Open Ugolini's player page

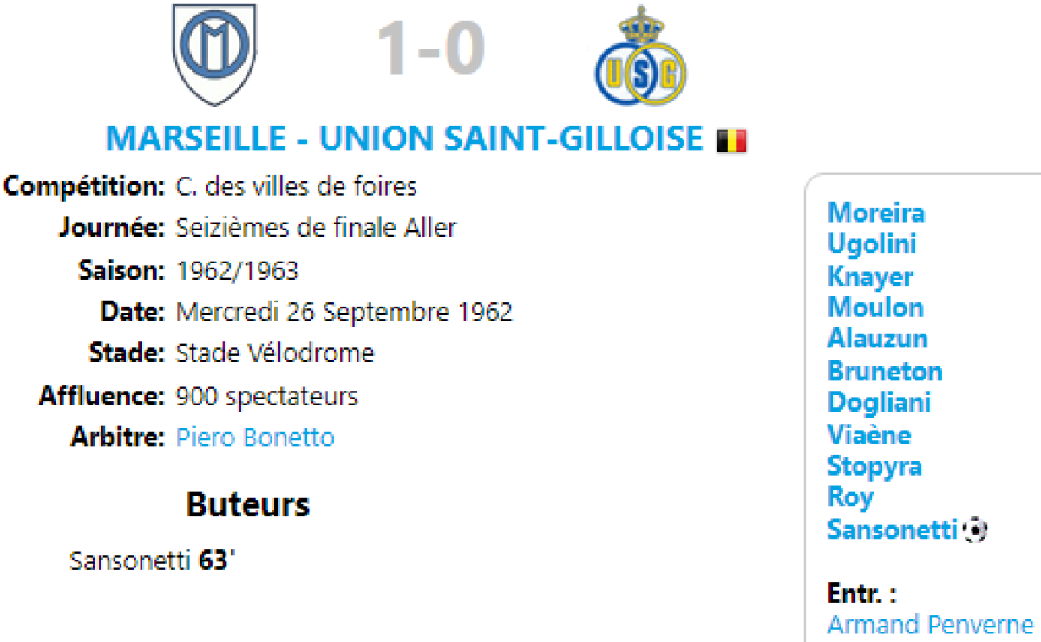[872, 244]
